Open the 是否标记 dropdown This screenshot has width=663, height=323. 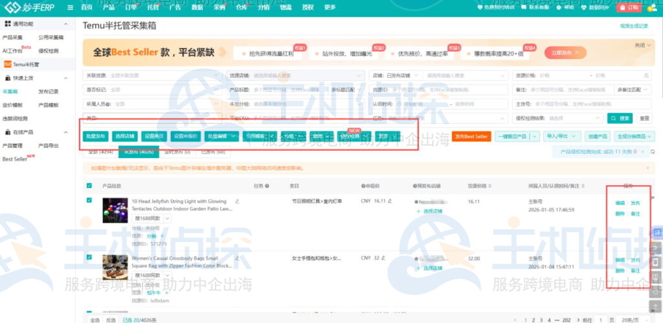tap(152, 90)
